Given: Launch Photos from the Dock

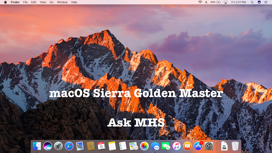Looking at the screenshot, I should click(x=144, y=146).
